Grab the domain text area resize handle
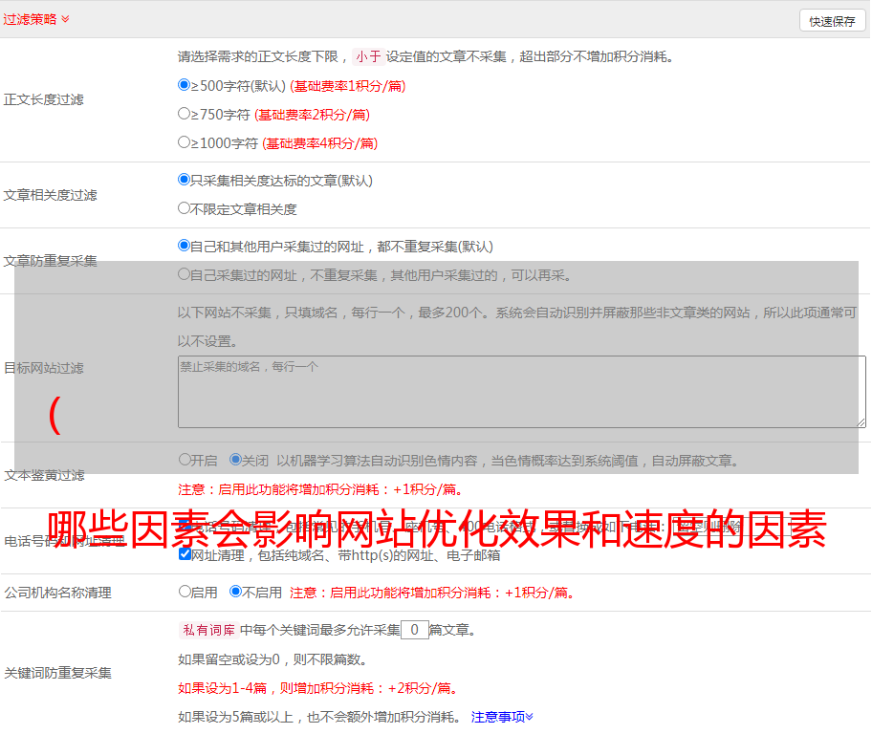 pos(861,422)
